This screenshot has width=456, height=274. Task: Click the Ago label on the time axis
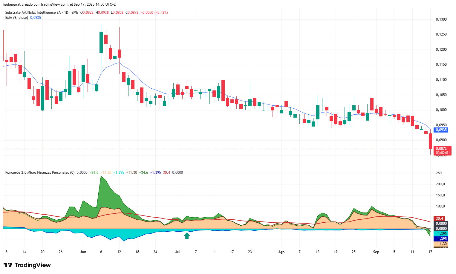(x=281, y=252)
